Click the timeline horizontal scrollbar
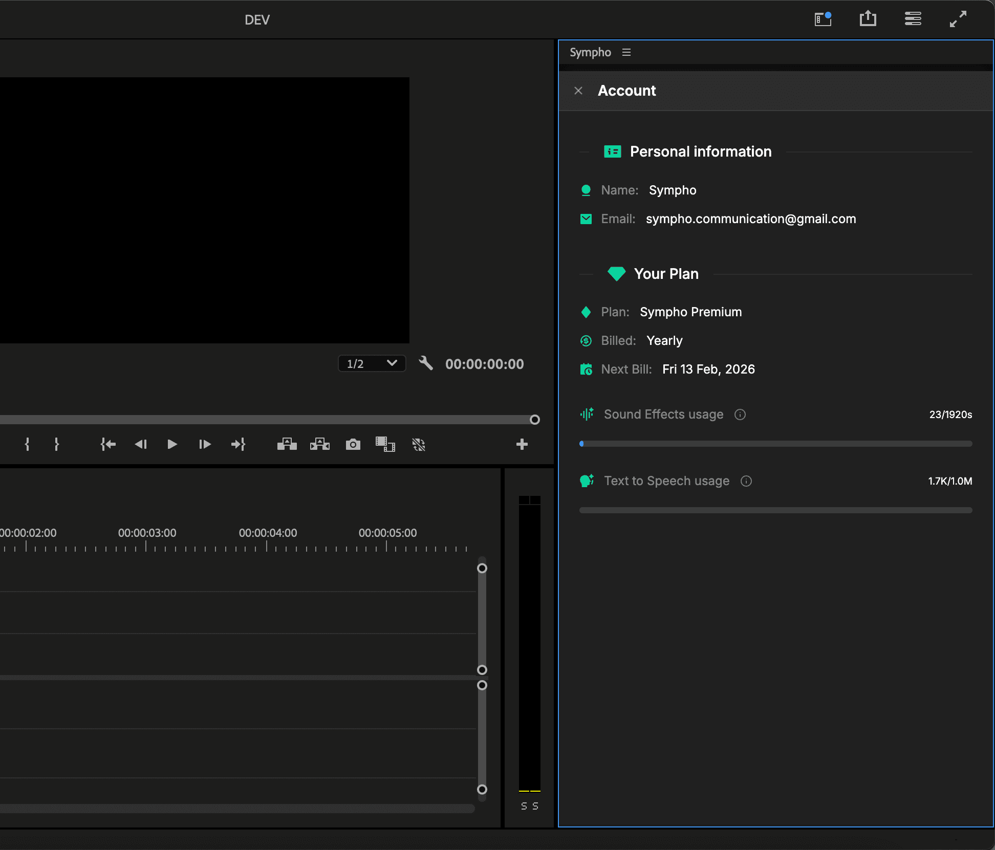 tap(237, 809)
